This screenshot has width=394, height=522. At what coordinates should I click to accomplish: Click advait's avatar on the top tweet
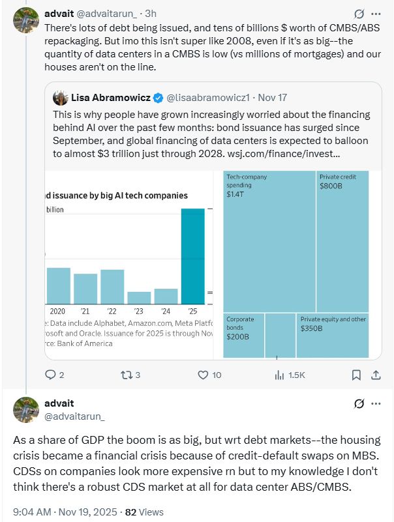point(26,22)
